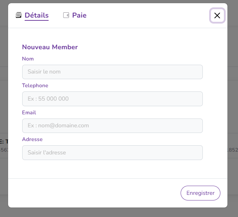Click the 'Nouveau Member' heading
The image size is (238, 217).
pos(50,47)
